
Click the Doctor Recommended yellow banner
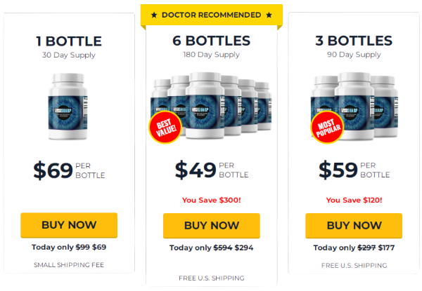pos(212,15)
